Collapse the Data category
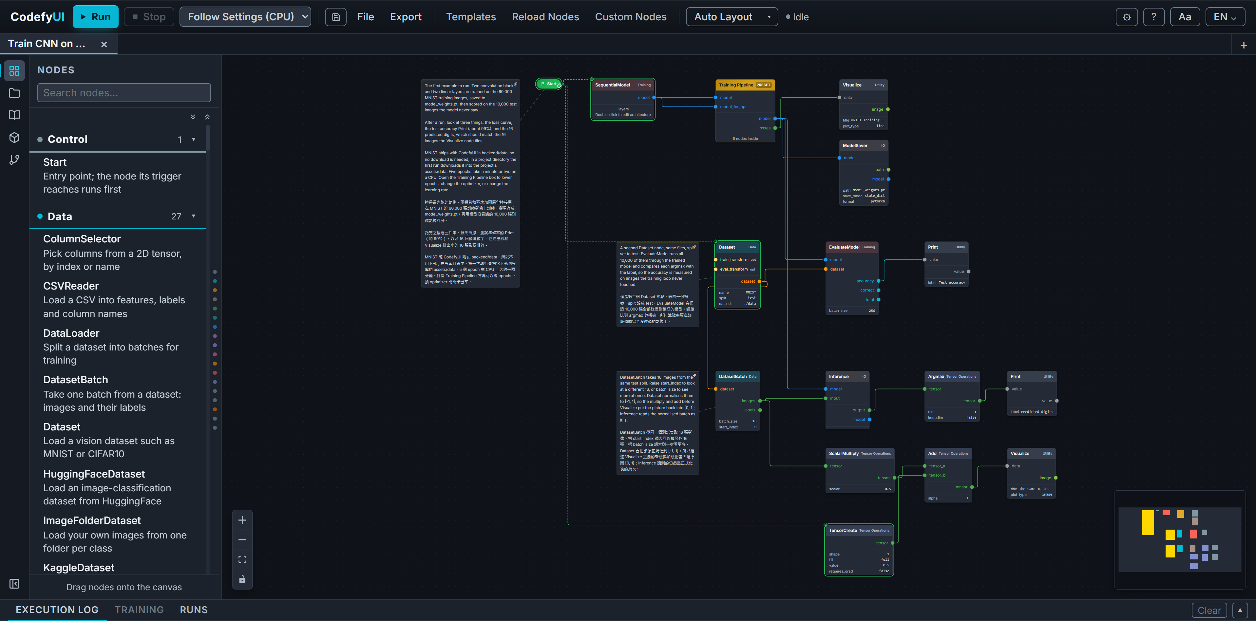The image size is (1256, 621). [x=118, y=216]
